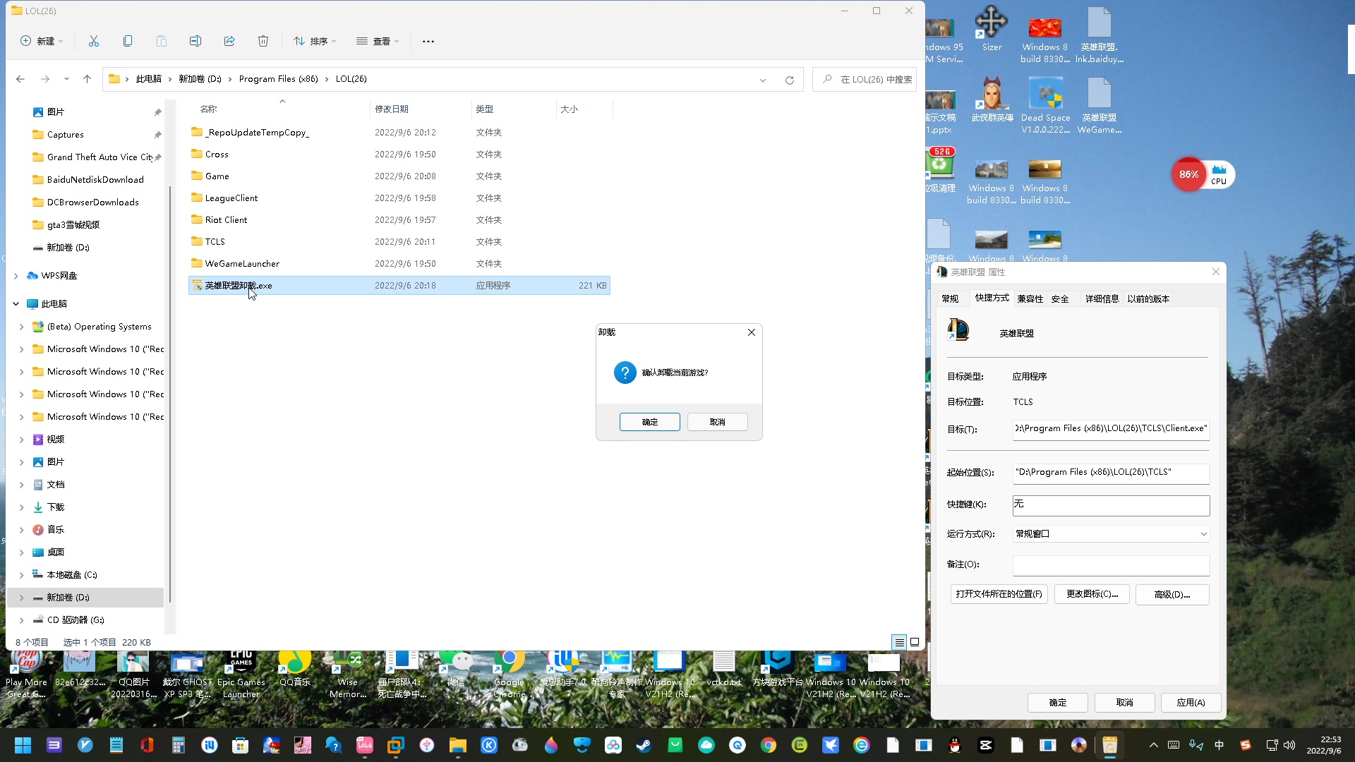Open the three-dots more options menu
The width and height of the screenshot is (1355, 762).
coord(428,41)
